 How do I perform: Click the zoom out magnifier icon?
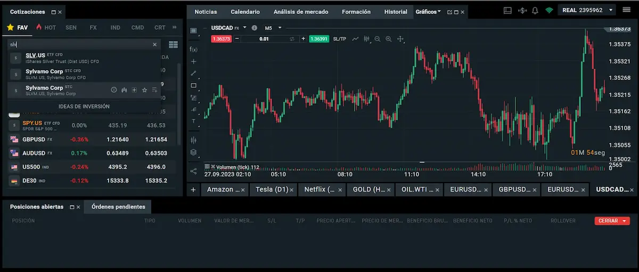378,39
